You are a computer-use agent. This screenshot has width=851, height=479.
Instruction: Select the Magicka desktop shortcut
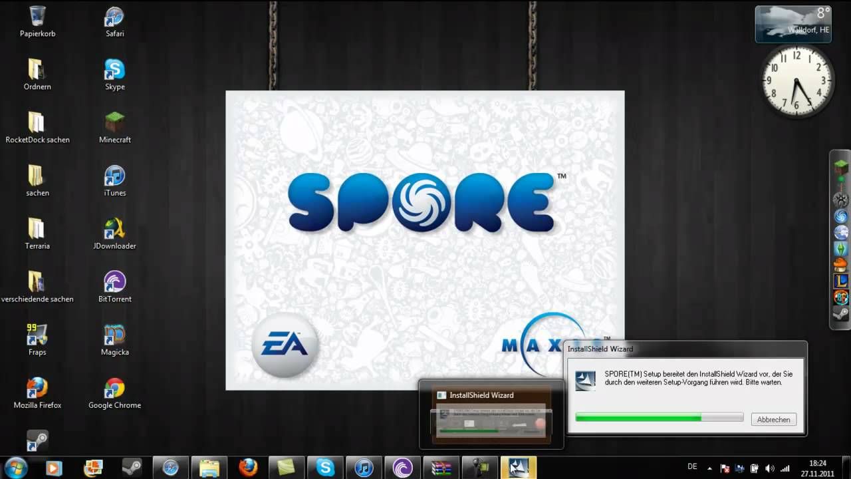(114, 341)
